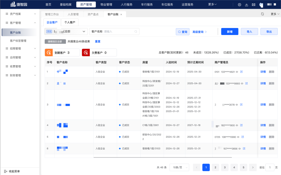Click edit icon for manager 133****4621
The image size is (281, 175).
[241, 72]
